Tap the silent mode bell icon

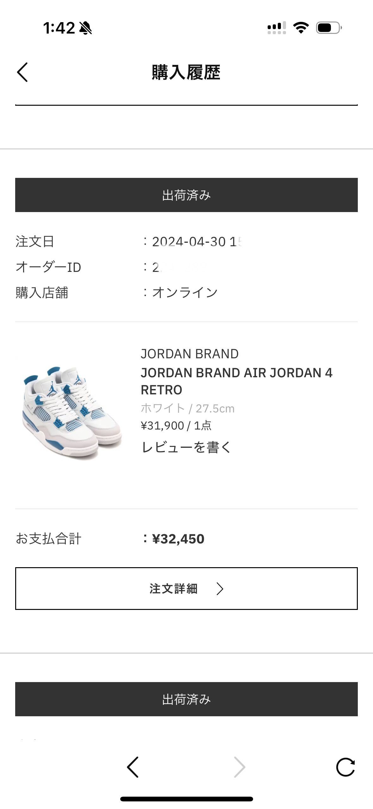85,28
